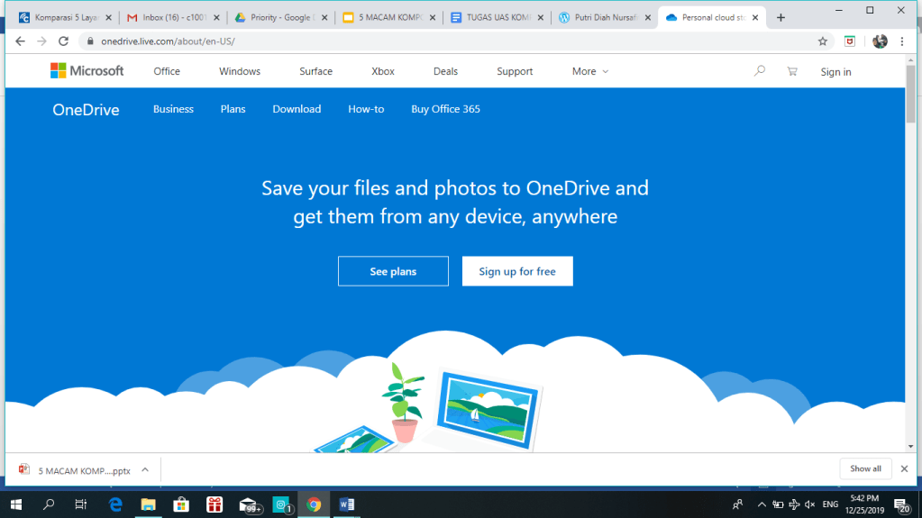Open the Plans menu item in OneDrive nav
This screenshot has height=518, width=922.
point(233,109)
